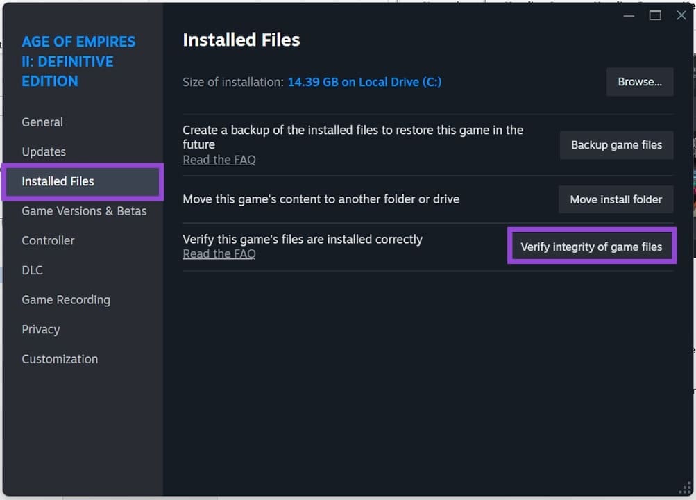696x500 pixels.
Task: Open Read the FAQ under verify section
Action: pos(219,253)
